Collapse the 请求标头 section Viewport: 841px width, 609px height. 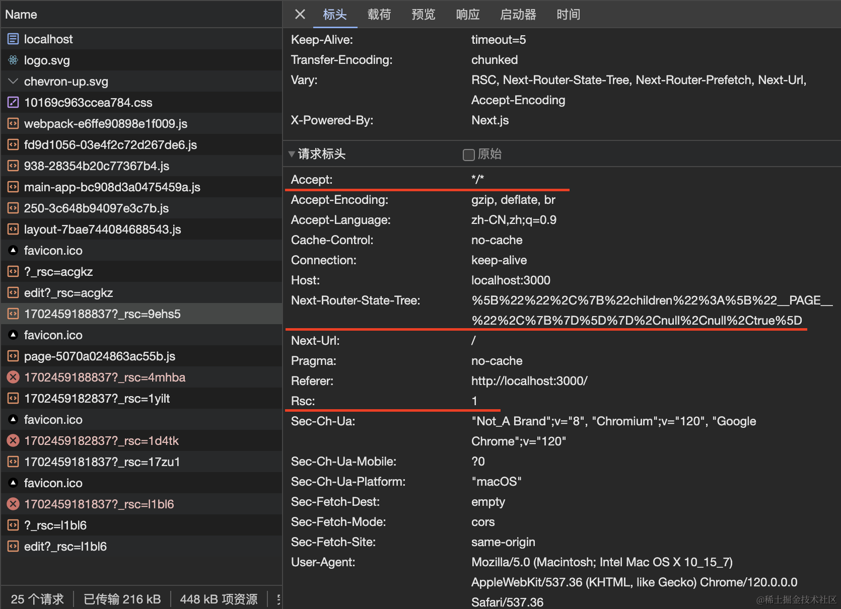(292, 154)
